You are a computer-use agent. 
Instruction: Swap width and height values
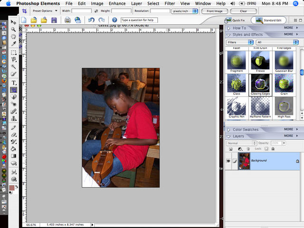(x=96, y=11)
